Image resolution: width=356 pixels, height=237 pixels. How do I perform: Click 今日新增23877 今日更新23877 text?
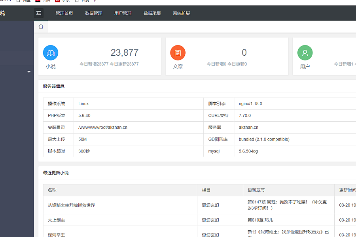109,64
